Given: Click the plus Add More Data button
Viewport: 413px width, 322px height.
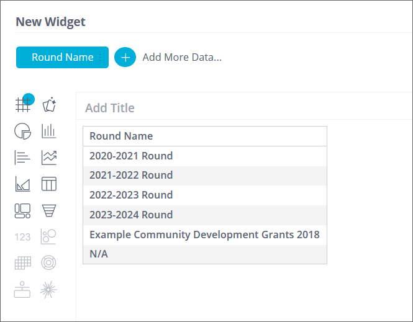Looking at the screenshot, I should click(125, 57).
